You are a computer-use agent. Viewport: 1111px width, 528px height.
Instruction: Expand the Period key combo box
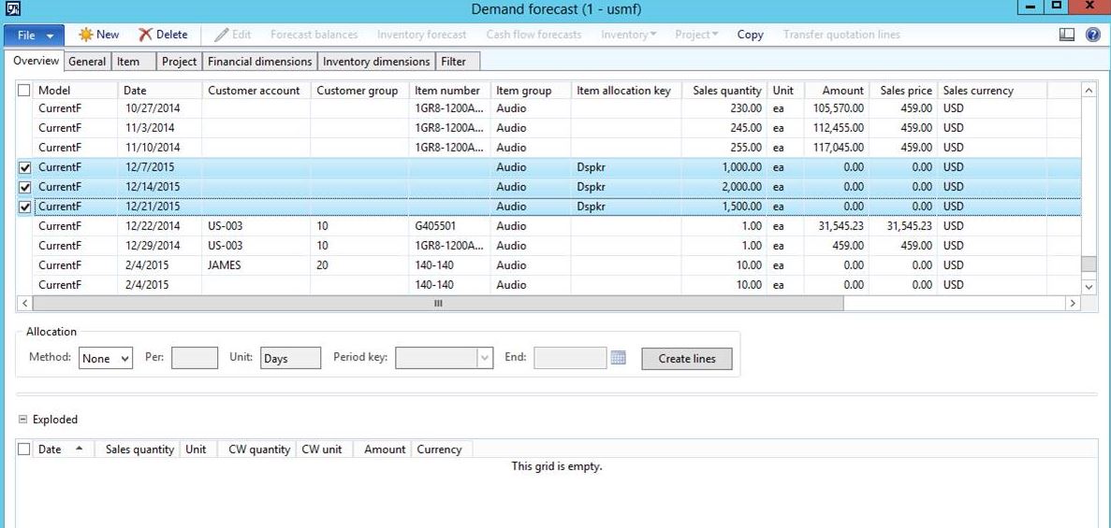[485, 358]
